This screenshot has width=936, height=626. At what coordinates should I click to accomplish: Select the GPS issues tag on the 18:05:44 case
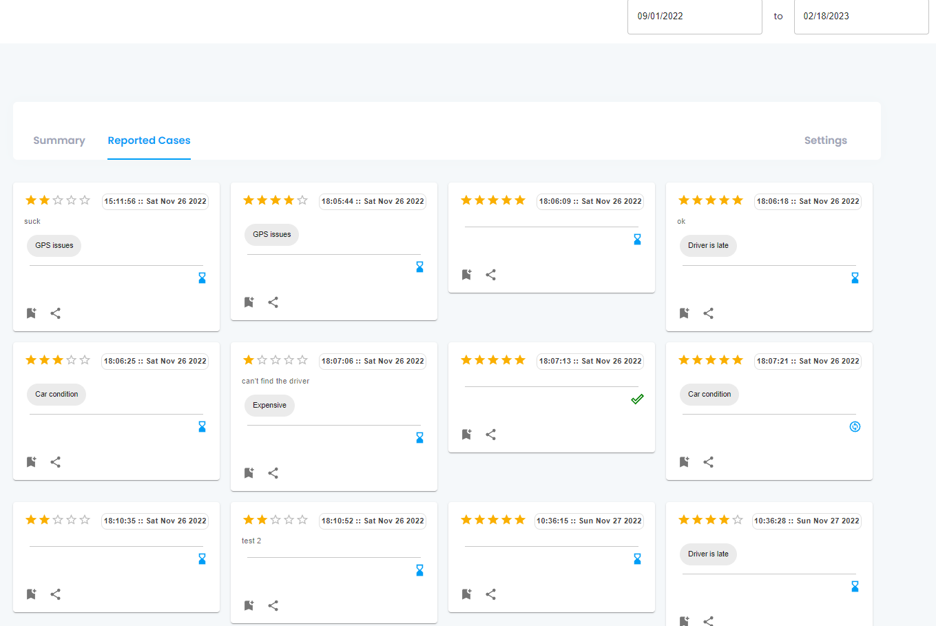pyautogui.click(x=272, y=235)
